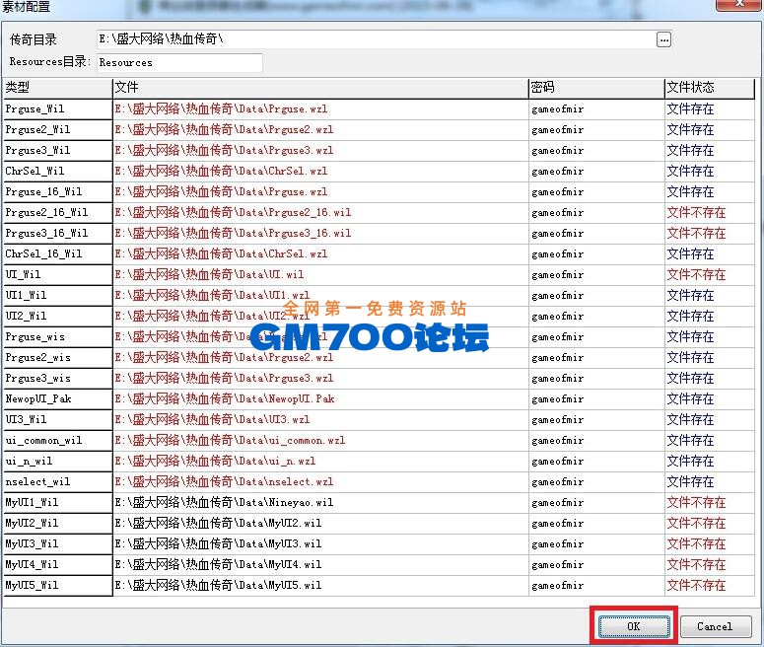Click the ui_common_wil type cell
Screen dimensions: 764x647
pyautogui.click(x=57, y=440)
